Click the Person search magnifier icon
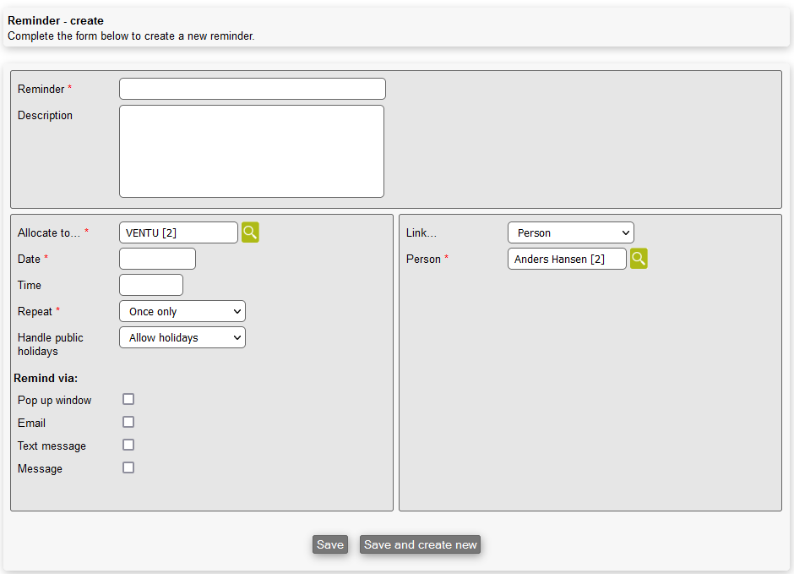 639,259
